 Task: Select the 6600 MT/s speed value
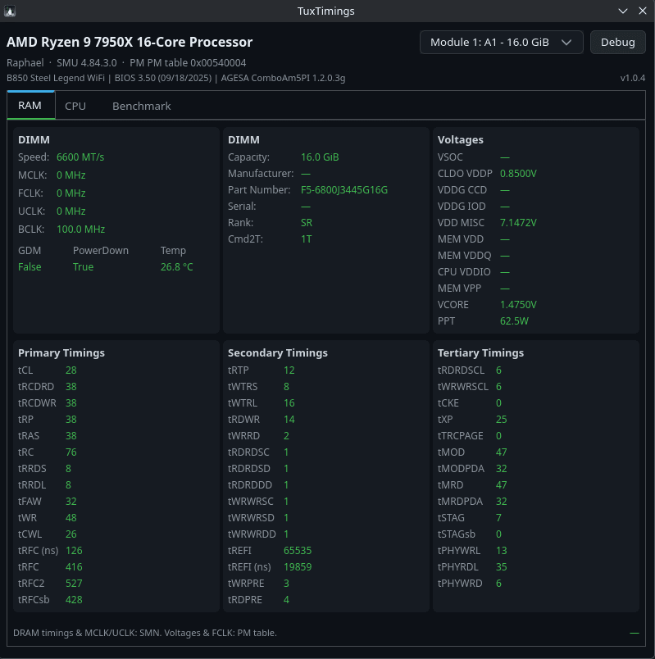(x=80, y=157)
